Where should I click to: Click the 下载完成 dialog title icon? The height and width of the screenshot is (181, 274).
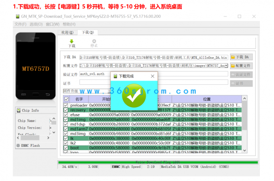(115, 76)
